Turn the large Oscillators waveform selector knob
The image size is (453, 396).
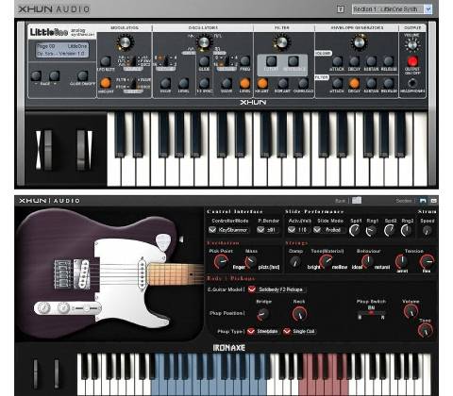pos(204,42)
